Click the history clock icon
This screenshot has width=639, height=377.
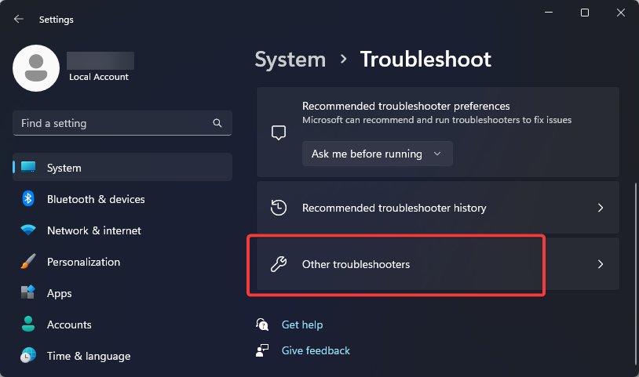279,208
